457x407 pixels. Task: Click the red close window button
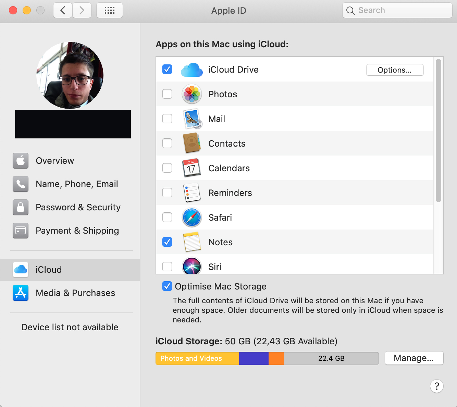13,10
